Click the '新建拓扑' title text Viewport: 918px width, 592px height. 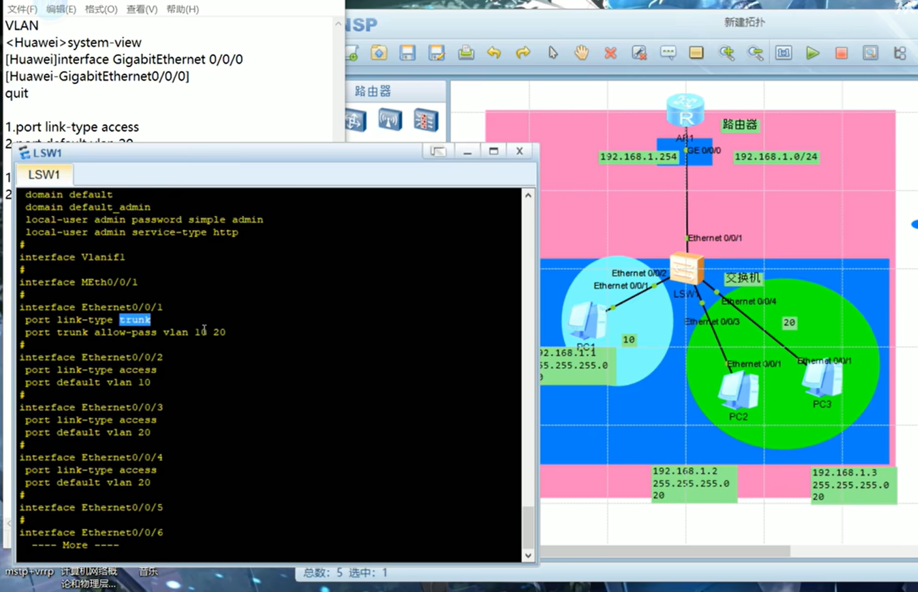click(745, 23)
